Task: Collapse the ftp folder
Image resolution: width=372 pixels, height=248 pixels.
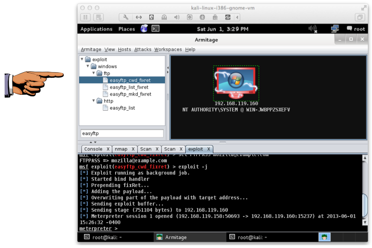Action: pos(93,73)
